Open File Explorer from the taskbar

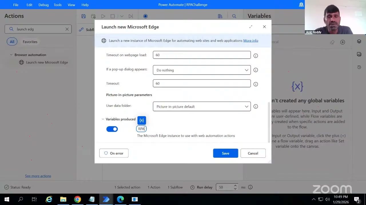coord(63,199)
